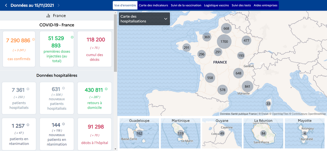Select the Vue d'ensemble tab
Viewport: 327px width, 151px height.
tap(125, 5)
